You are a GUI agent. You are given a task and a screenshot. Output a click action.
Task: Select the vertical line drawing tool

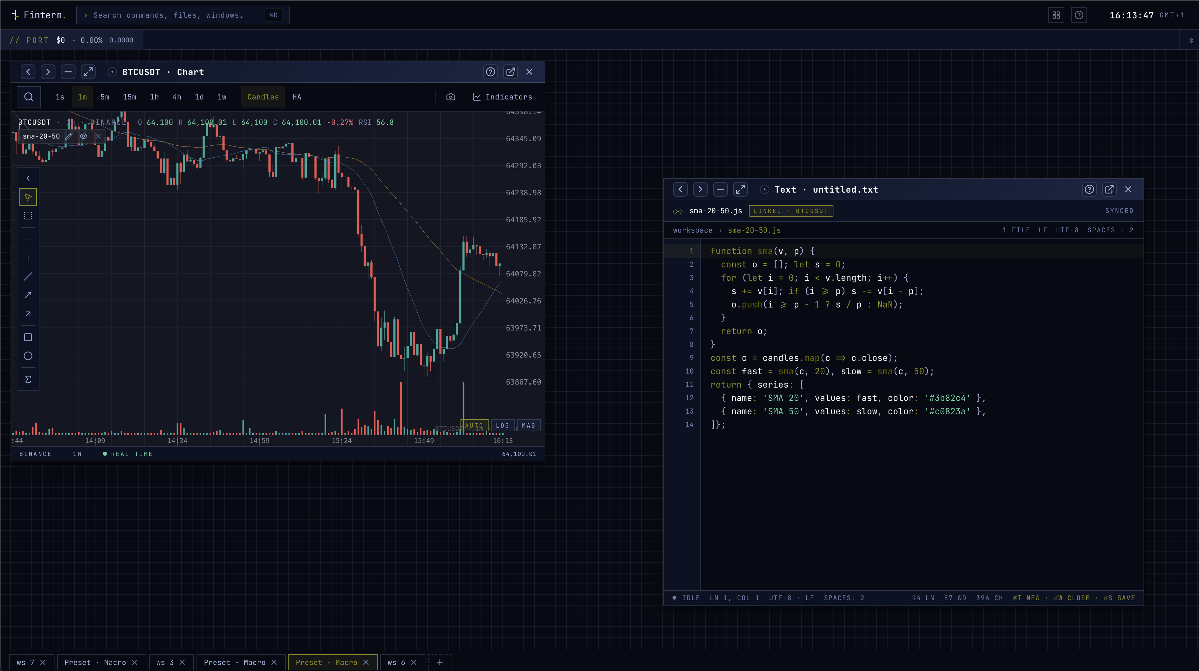pos(28,258)
